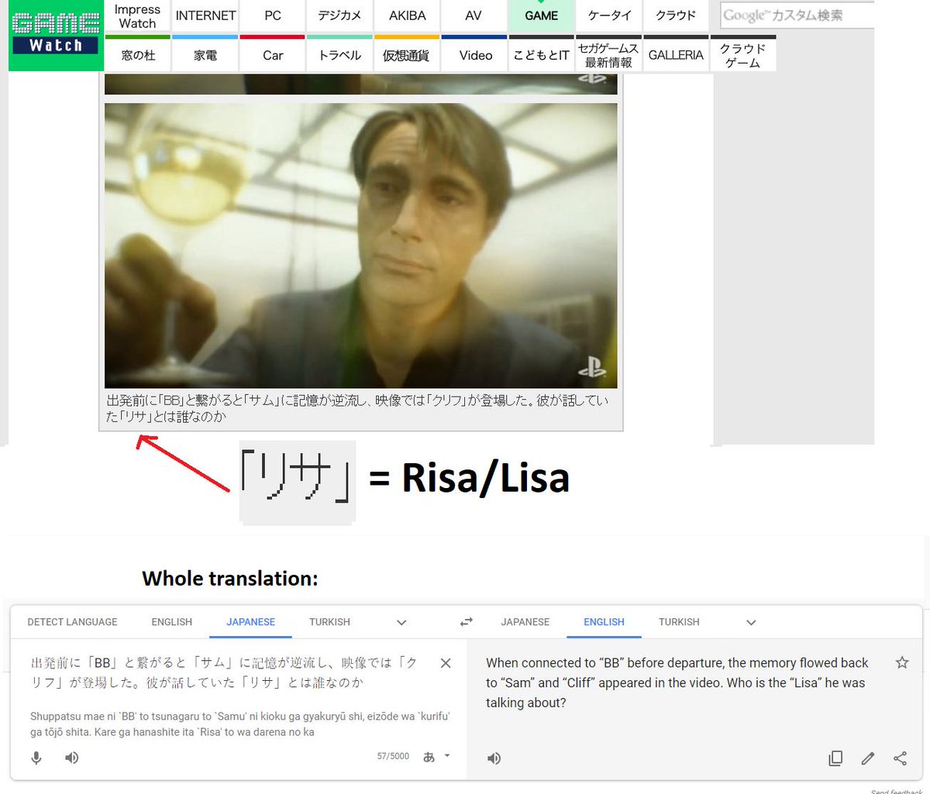Click the Send feedback link
The width and height of the screenshot is (930, 794).
897,791
